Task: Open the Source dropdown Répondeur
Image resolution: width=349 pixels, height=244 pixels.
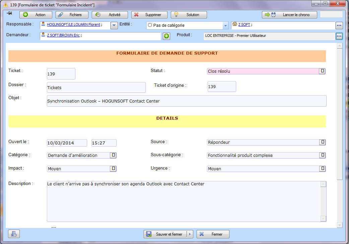Action: (x=322, y=142)
